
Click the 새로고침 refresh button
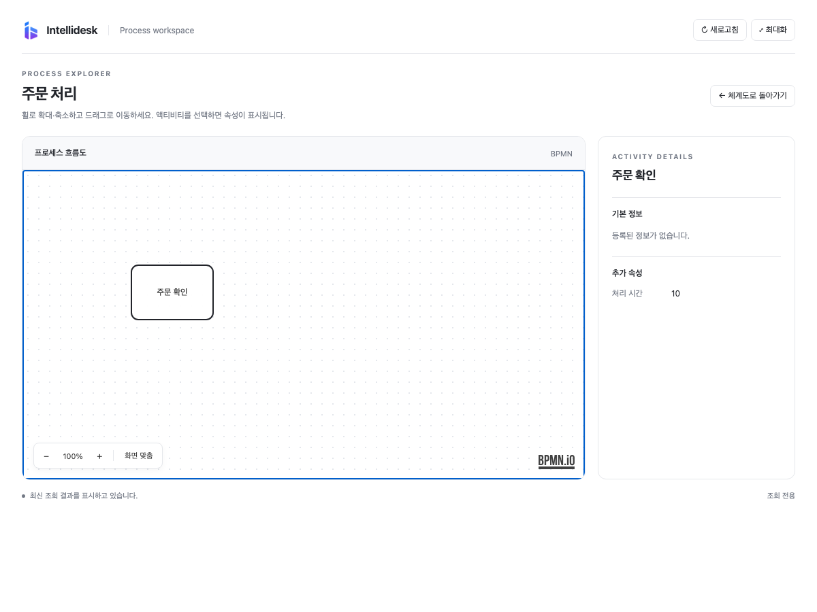click(x=720, y=30)
